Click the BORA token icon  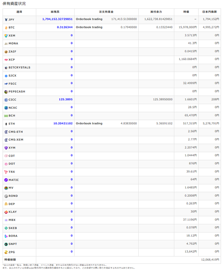(6, 236)
